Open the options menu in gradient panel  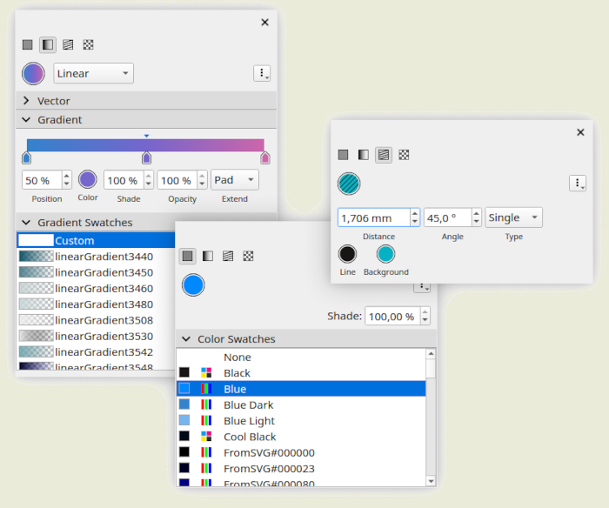[262, 73]
